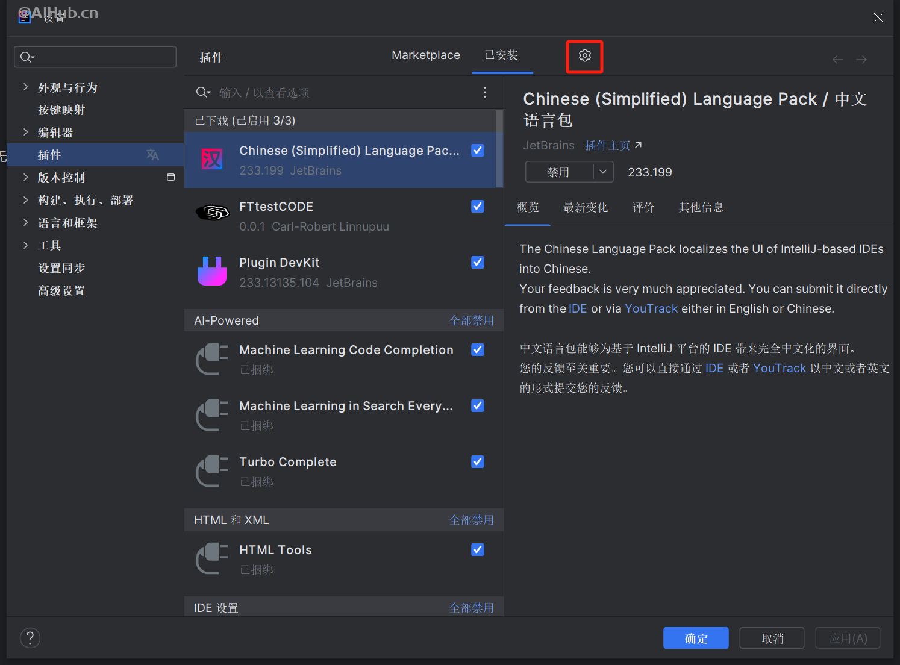Expand the 编辑器 tree node

tap(25, 132)
